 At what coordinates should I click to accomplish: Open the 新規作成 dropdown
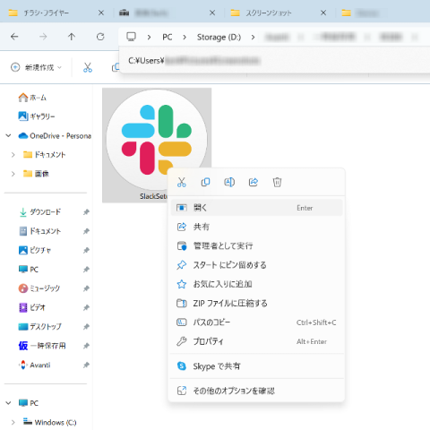[36, 67]
